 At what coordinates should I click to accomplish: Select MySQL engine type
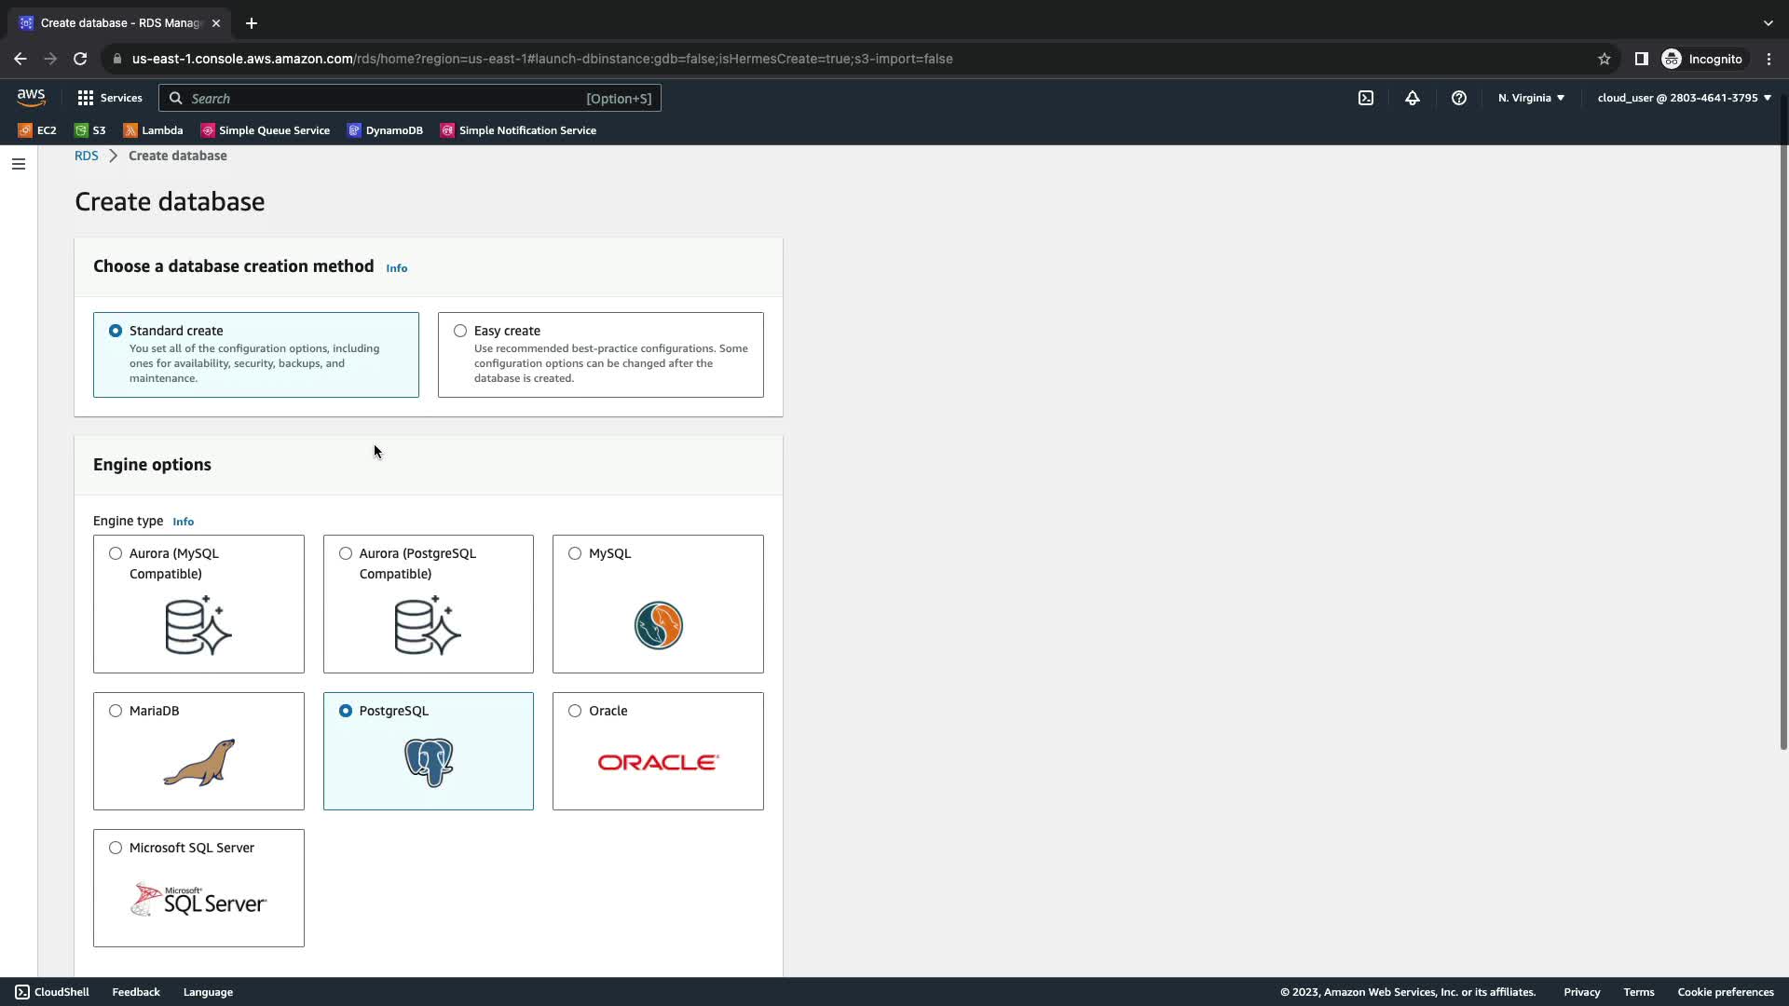[x=575, y=553]
